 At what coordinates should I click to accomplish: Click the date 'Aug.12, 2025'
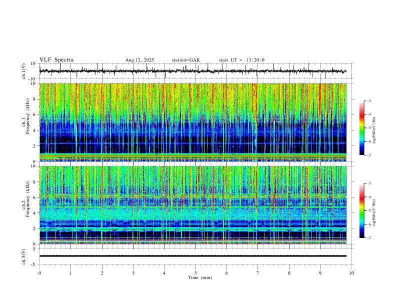[139, 60]
